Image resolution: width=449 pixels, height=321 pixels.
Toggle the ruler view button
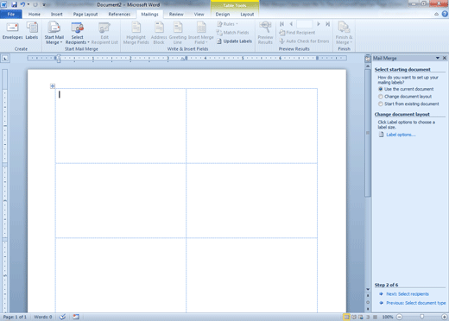tap(368, 59)
